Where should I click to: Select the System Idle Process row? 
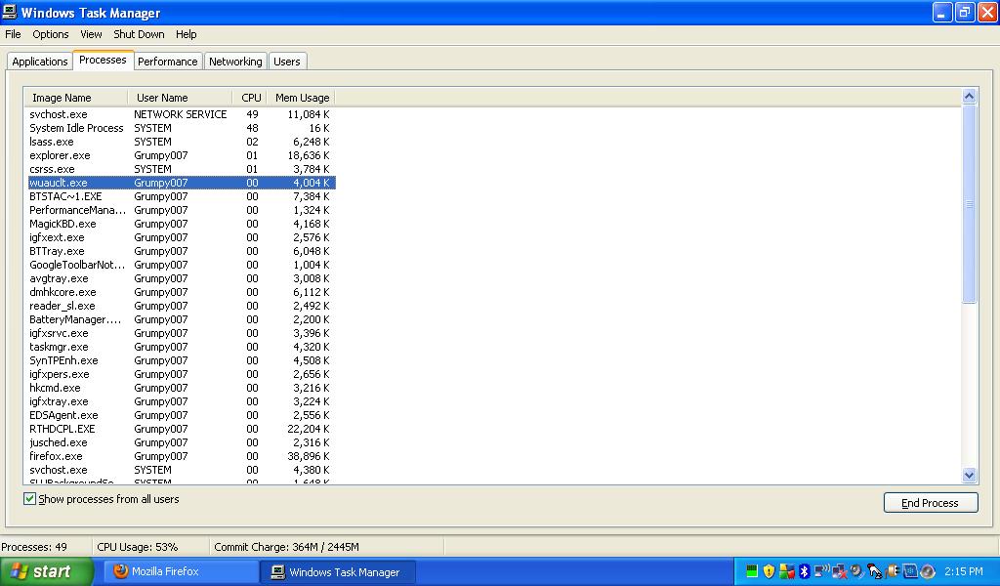[180, 128]
